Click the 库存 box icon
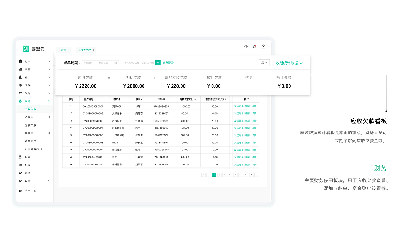This screenshot has width=409, height=230. pos(20,85)
